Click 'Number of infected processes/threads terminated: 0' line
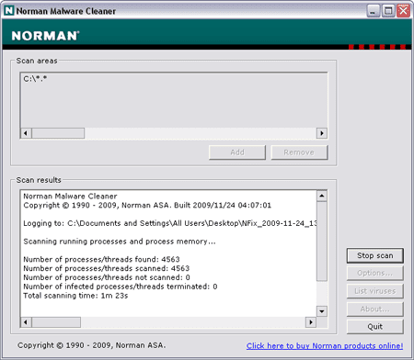 tap(121, 287)
